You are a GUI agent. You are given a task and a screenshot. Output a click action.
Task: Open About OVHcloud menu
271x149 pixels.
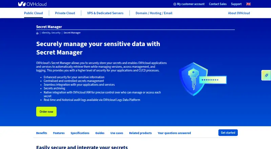click(x=239, y=13)
